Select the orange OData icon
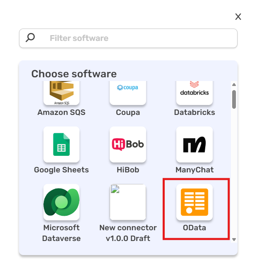This screenshot has width=257, height=272. click(x=194, y=202)
